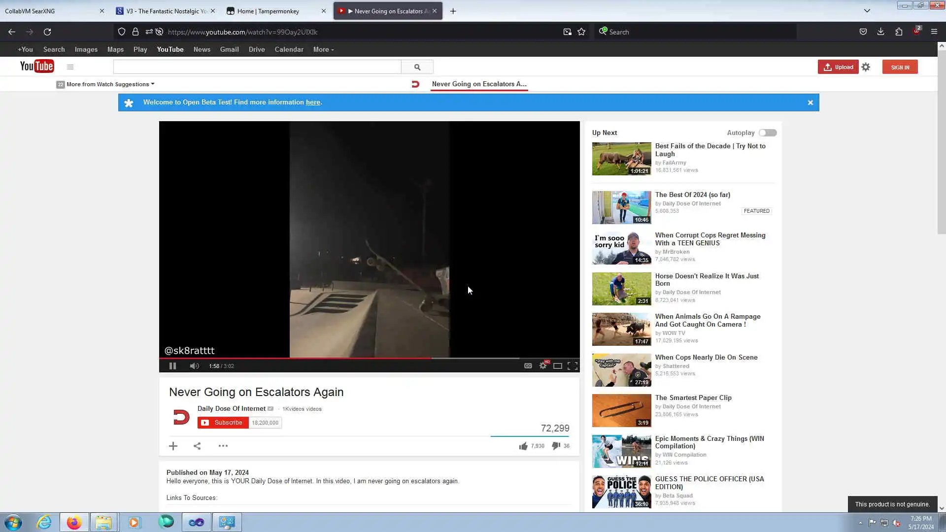This screenshot has height=532, width=946.
Task: Toggle the Autoplay switch
Action: [767, 133]
